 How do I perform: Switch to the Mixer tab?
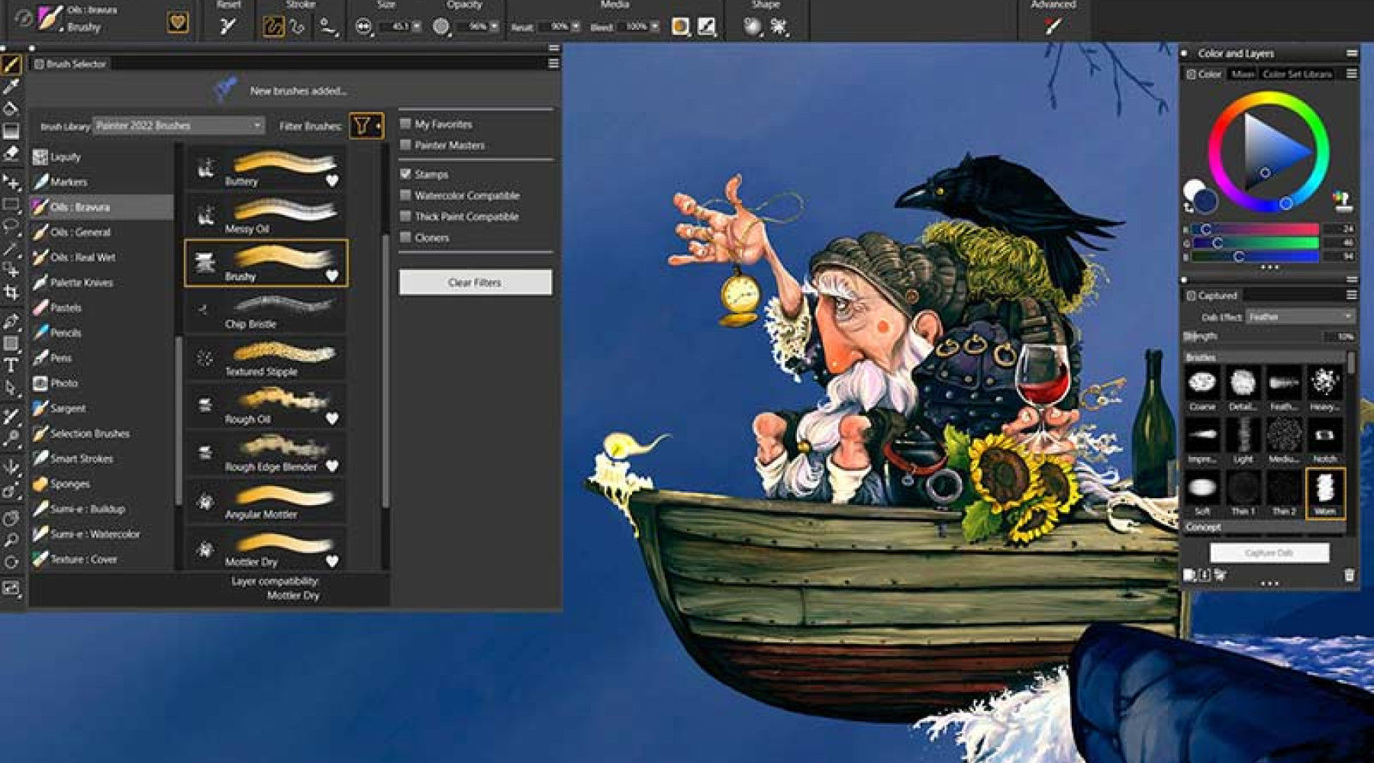(x=1244, y=75)
